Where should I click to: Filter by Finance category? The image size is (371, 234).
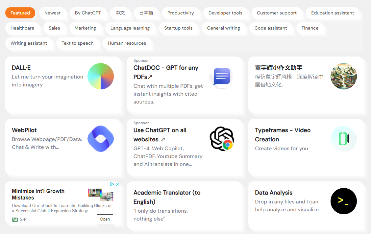(310, 28)
